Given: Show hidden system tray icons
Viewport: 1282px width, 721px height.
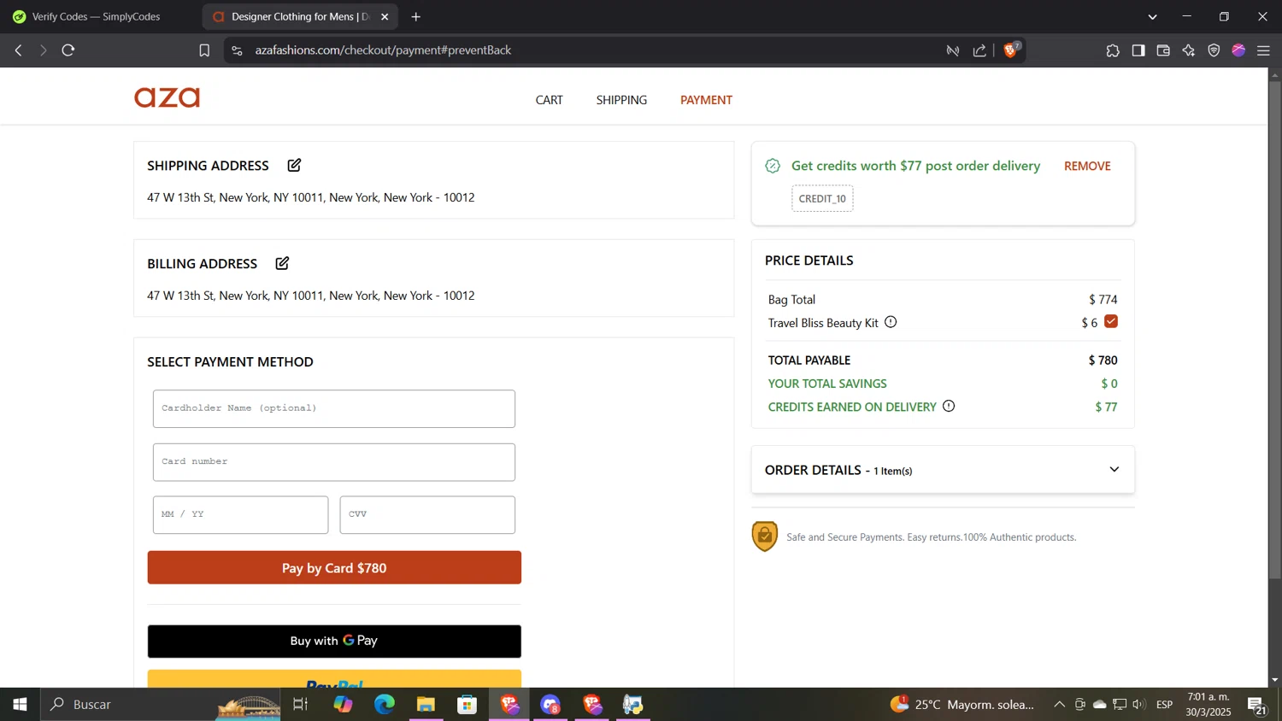Looking at the screenshot, I should [x=1059, y=704].
